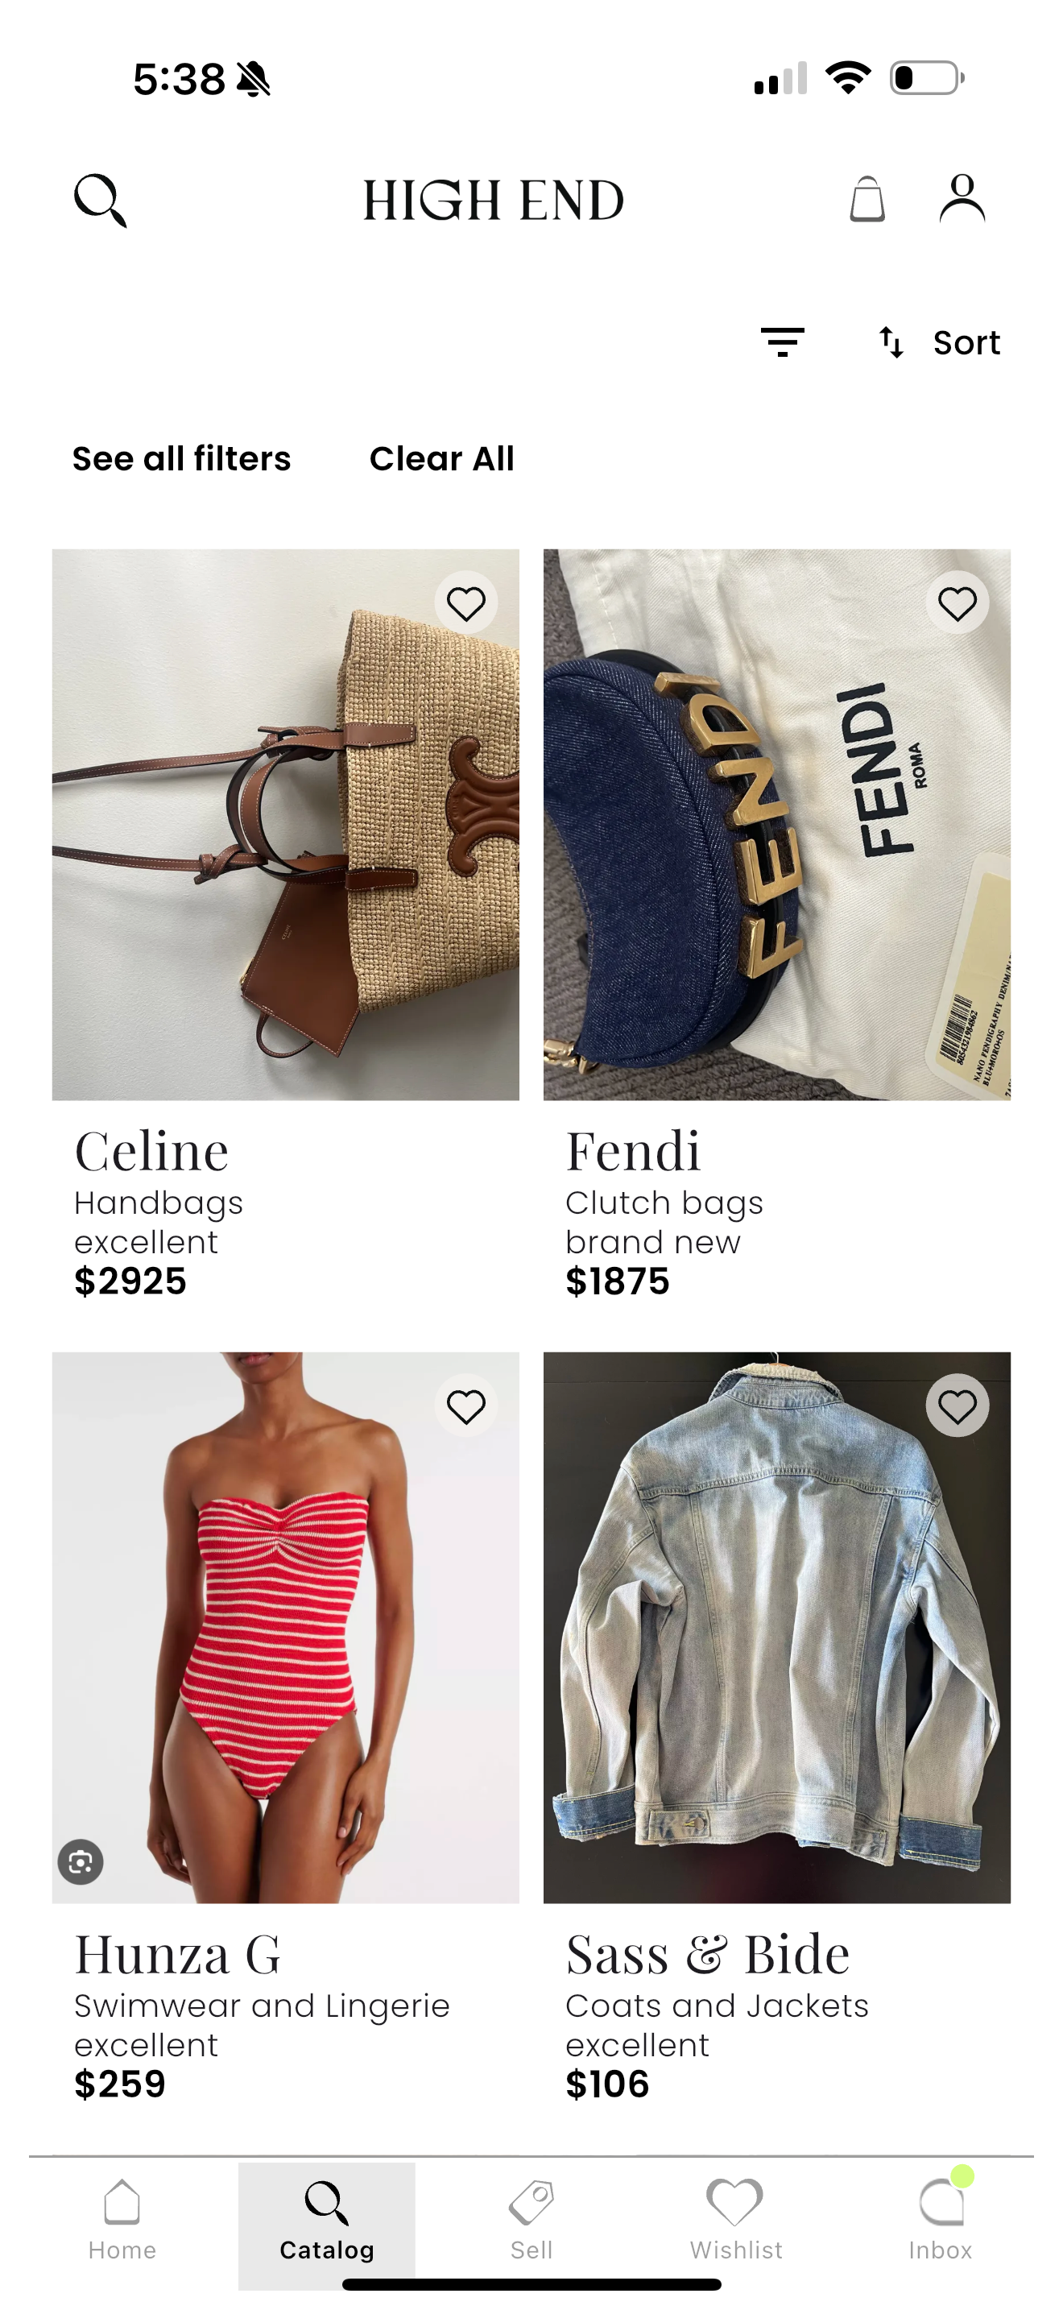Open the Inbox tab
This screenshot has height=2310, width=1063.
tap(941, 2221)
